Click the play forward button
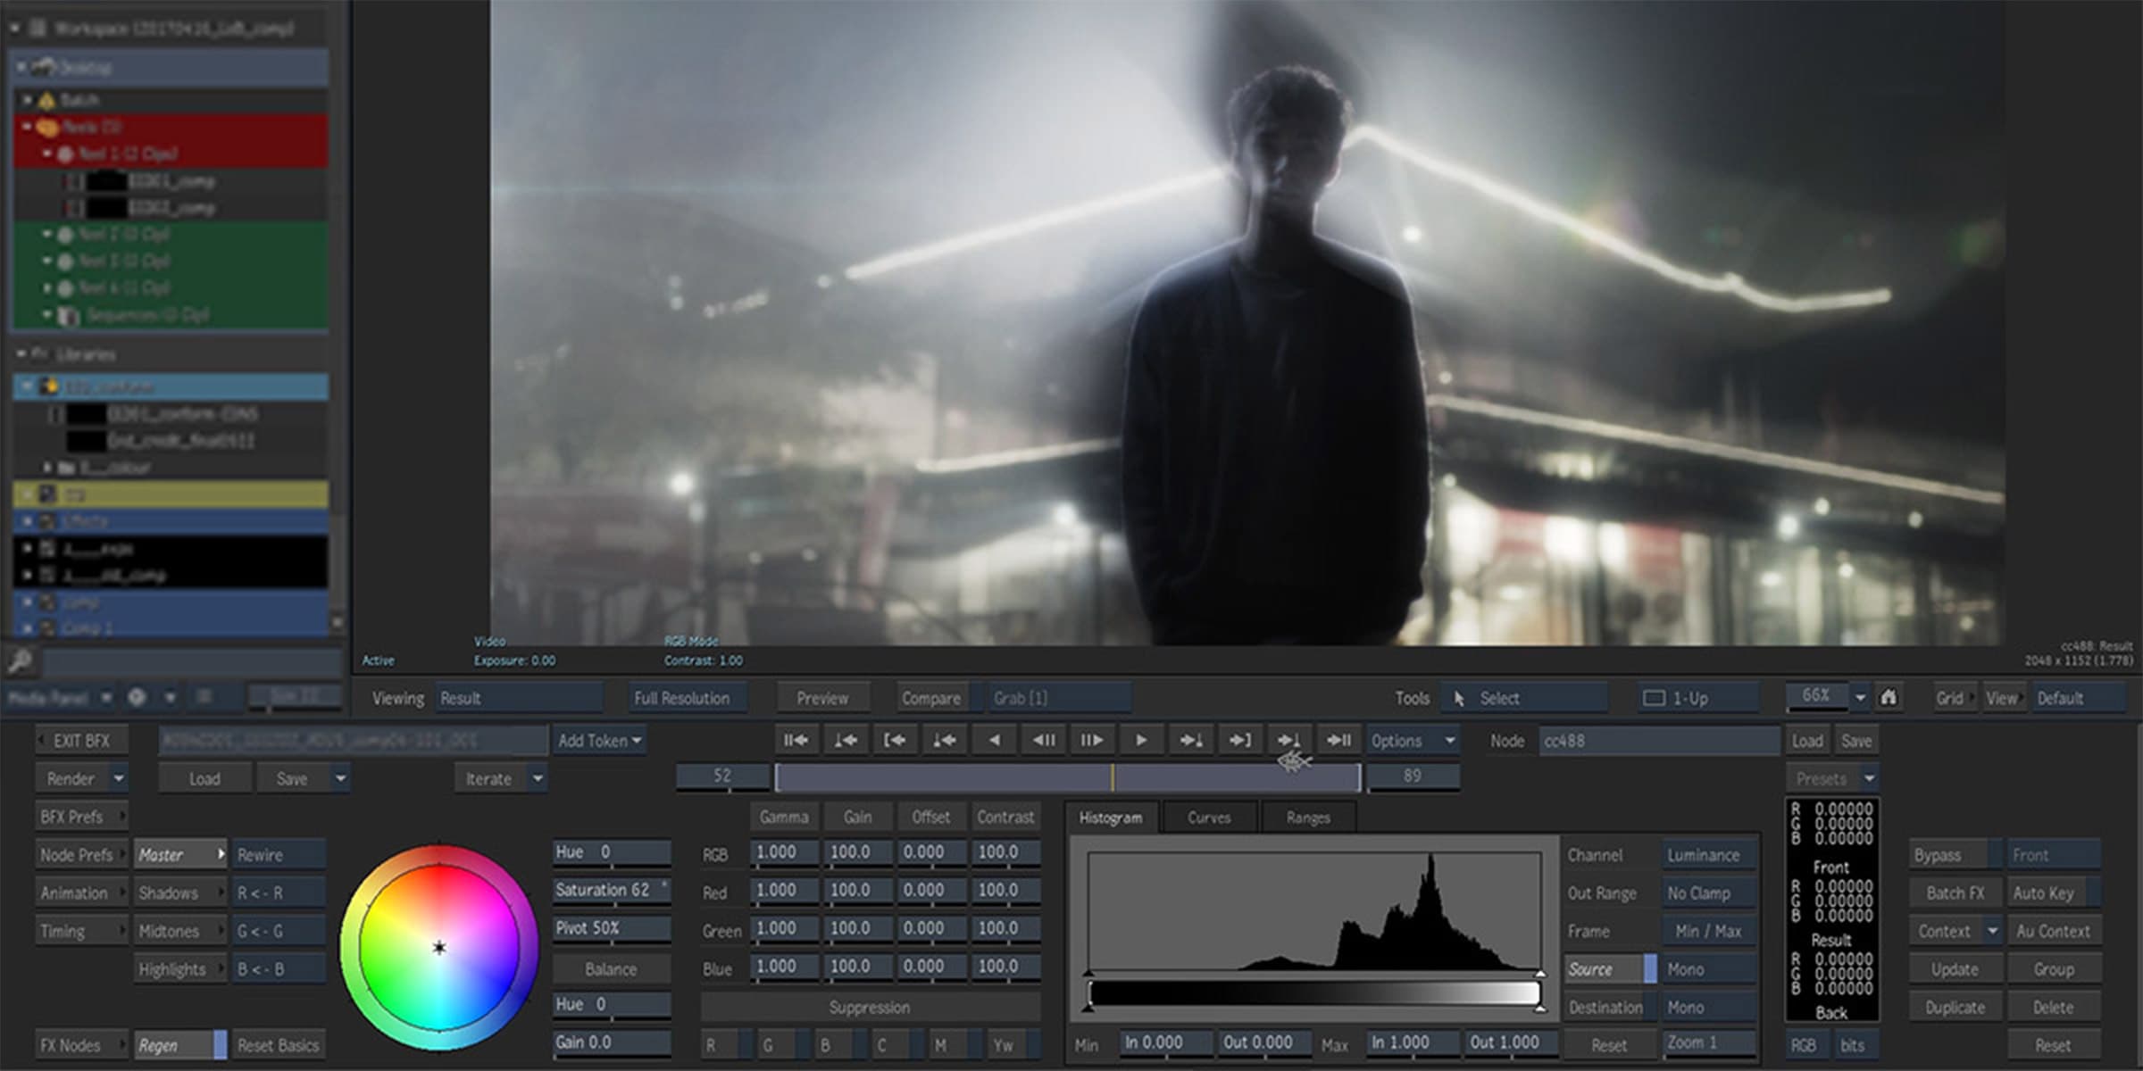The image size is (2143, 1071). pyautogui.click(x=1140, y=740)
